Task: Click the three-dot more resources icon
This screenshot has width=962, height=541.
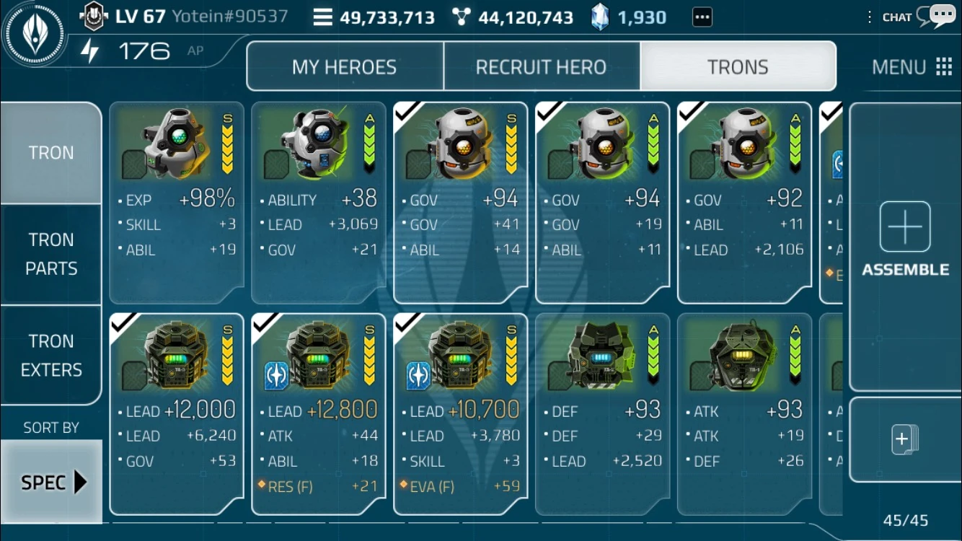Action: pyautogui.click(x=702, y=17)
